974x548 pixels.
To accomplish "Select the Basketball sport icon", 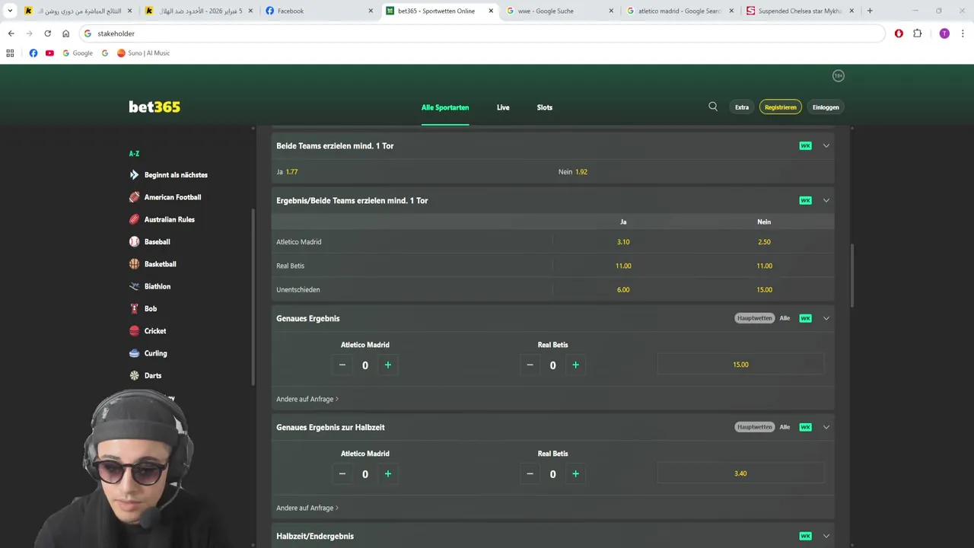I will pyautogui.click(x=135, y=264).
